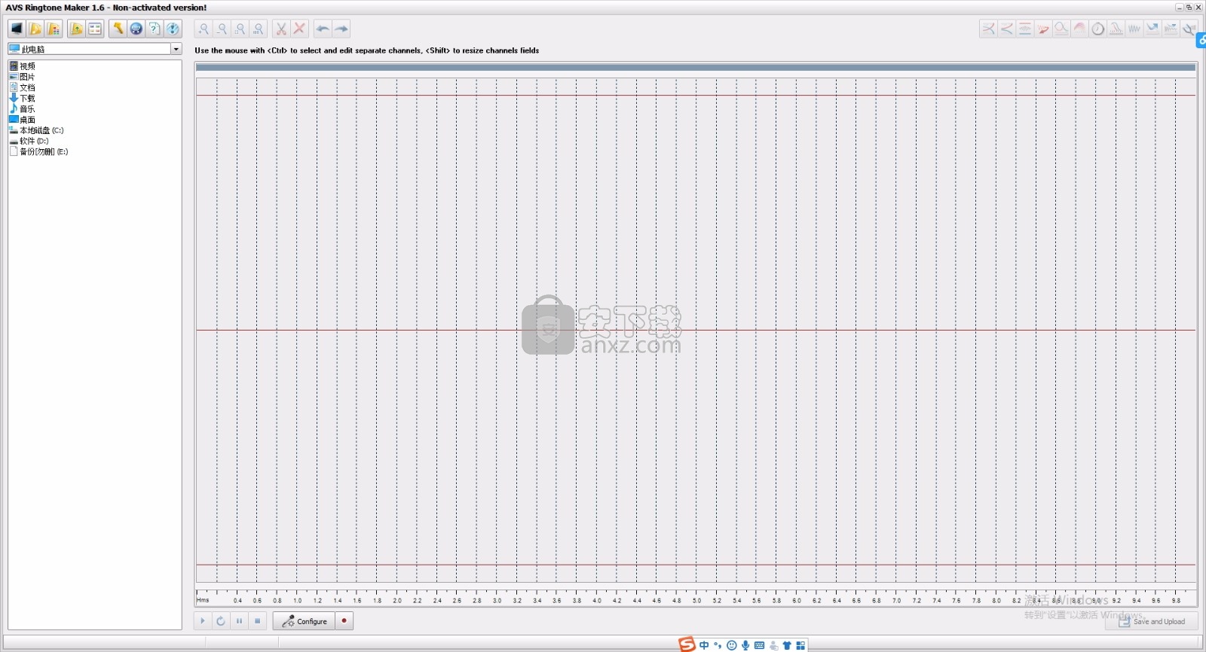Click the zoom out magnifier icon
This screenshot has height=652, width=1206.
(x=222, y=29)
